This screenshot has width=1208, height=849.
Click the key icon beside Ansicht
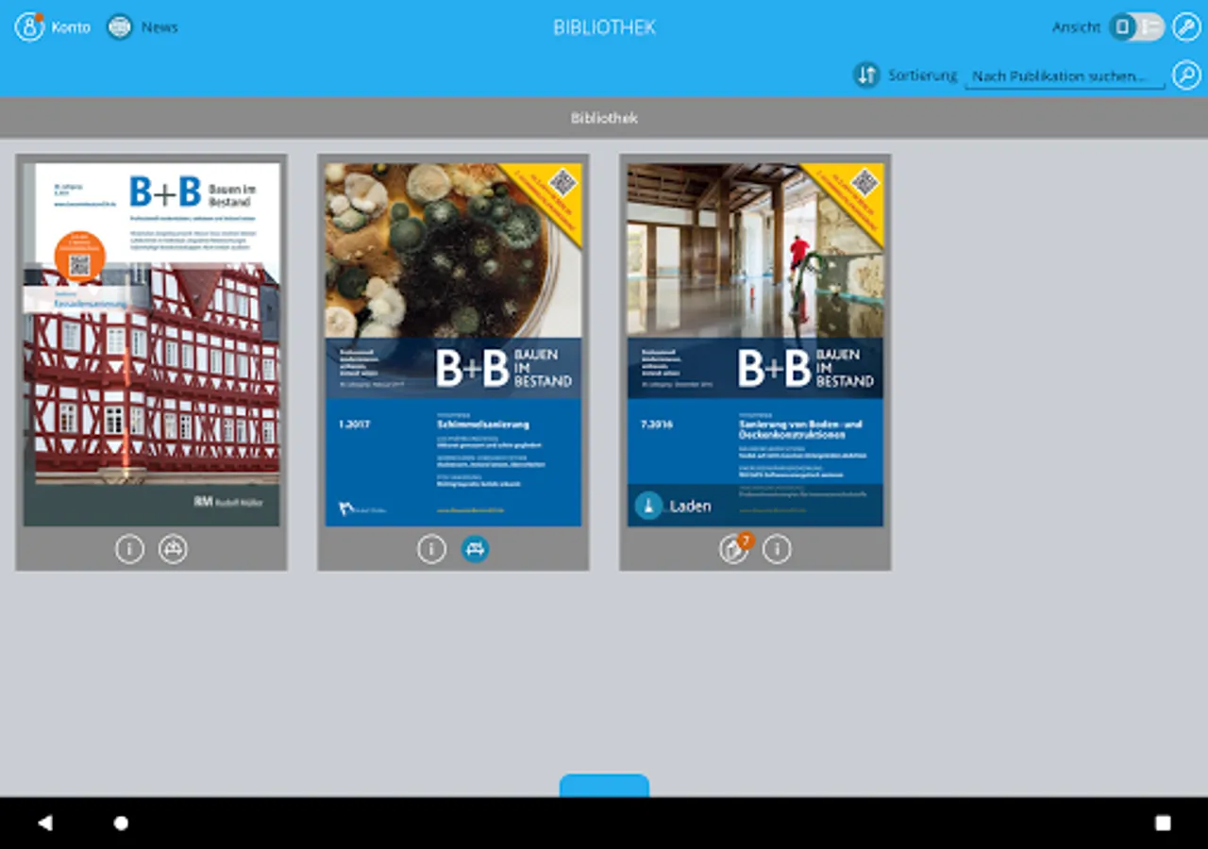1186,26
